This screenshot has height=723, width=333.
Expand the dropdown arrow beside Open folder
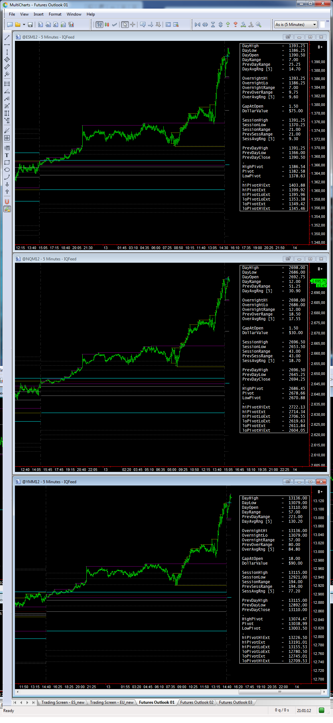(x=24, y=25)
